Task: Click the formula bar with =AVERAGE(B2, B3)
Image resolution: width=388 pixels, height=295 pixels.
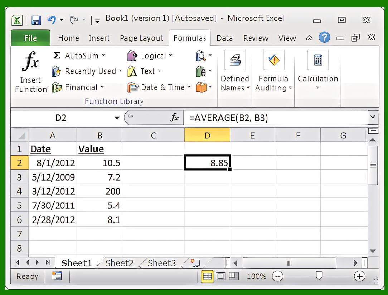Action: pyautogui.click(x=275, y=118)
